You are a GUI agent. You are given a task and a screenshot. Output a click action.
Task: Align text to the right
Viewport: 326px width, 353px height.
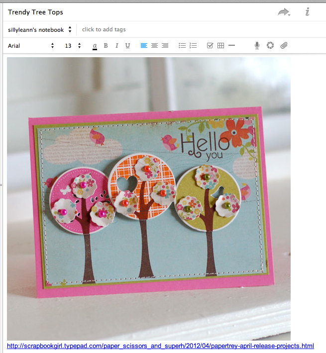(x=165, y=46)
